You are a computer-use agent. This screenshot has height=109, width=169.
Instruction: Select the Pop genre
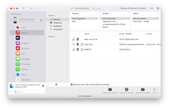[x=84, y=21]
